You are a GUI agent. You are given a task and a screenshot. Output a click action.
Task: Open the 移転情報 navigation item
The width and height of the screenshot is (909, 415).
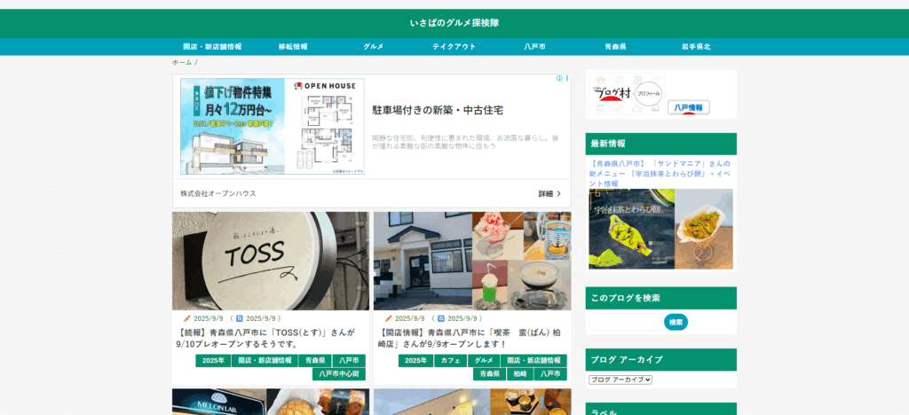click(293, 46)
